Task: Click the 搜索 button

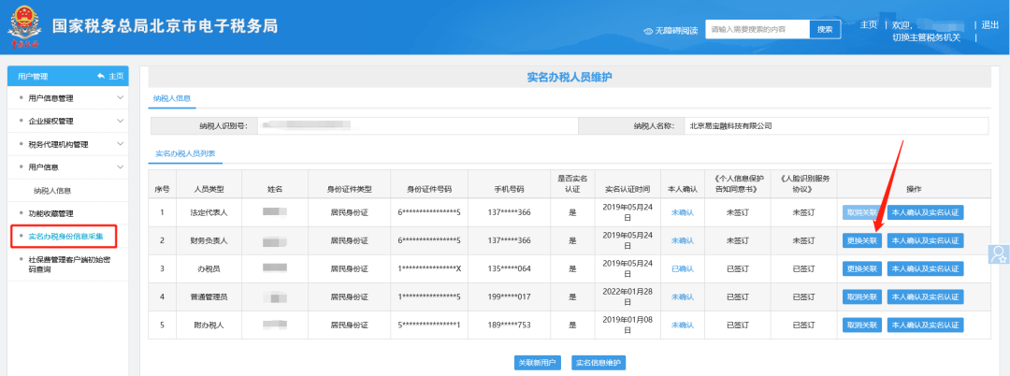Action: pyautogui.click(x=825, y=30)
